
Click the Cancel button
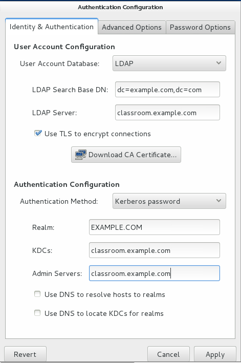coord(168,354)
